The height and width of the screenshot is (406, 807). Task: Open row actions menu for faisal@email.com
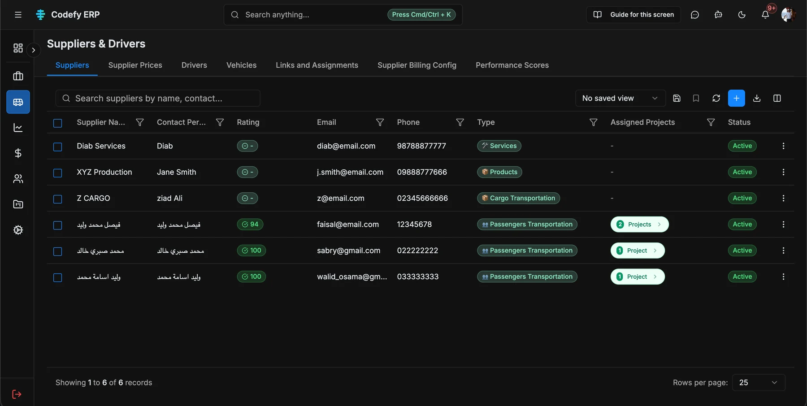pos(783,225)
